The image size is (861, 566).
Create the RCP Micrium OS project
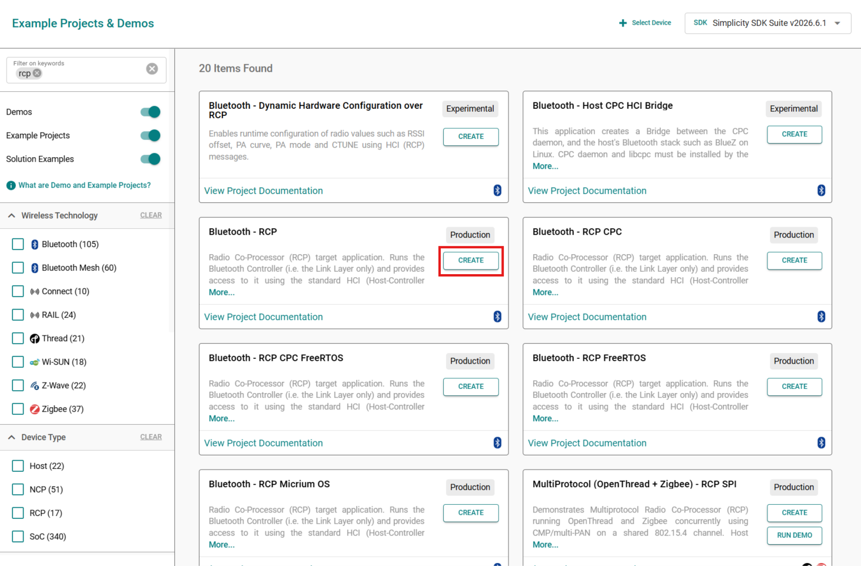tap(471, 512)
